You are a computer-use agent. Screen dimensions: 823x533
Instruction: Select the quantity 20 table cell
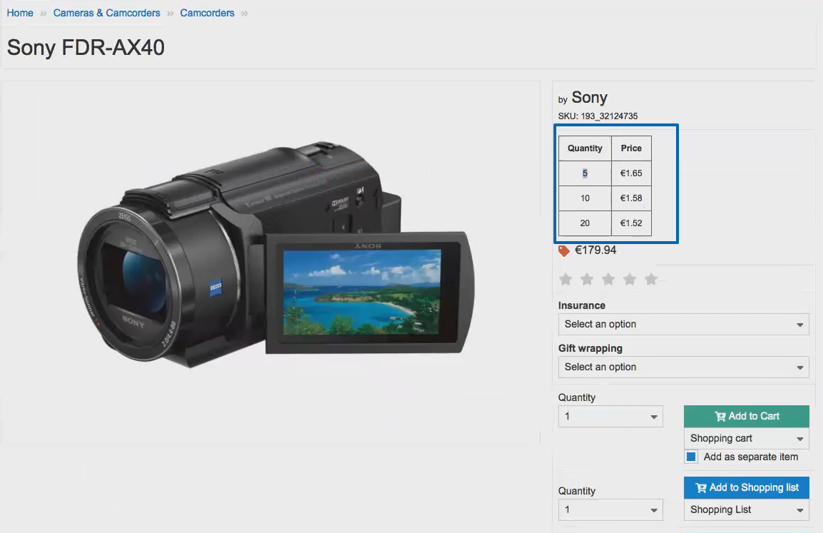click(585, 223)
